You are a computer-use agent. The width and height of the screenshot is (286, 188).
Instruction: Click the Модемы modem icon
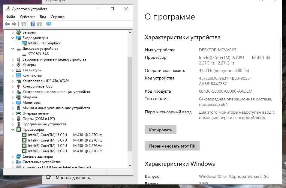pyautogui.click(x=18, y=97)
